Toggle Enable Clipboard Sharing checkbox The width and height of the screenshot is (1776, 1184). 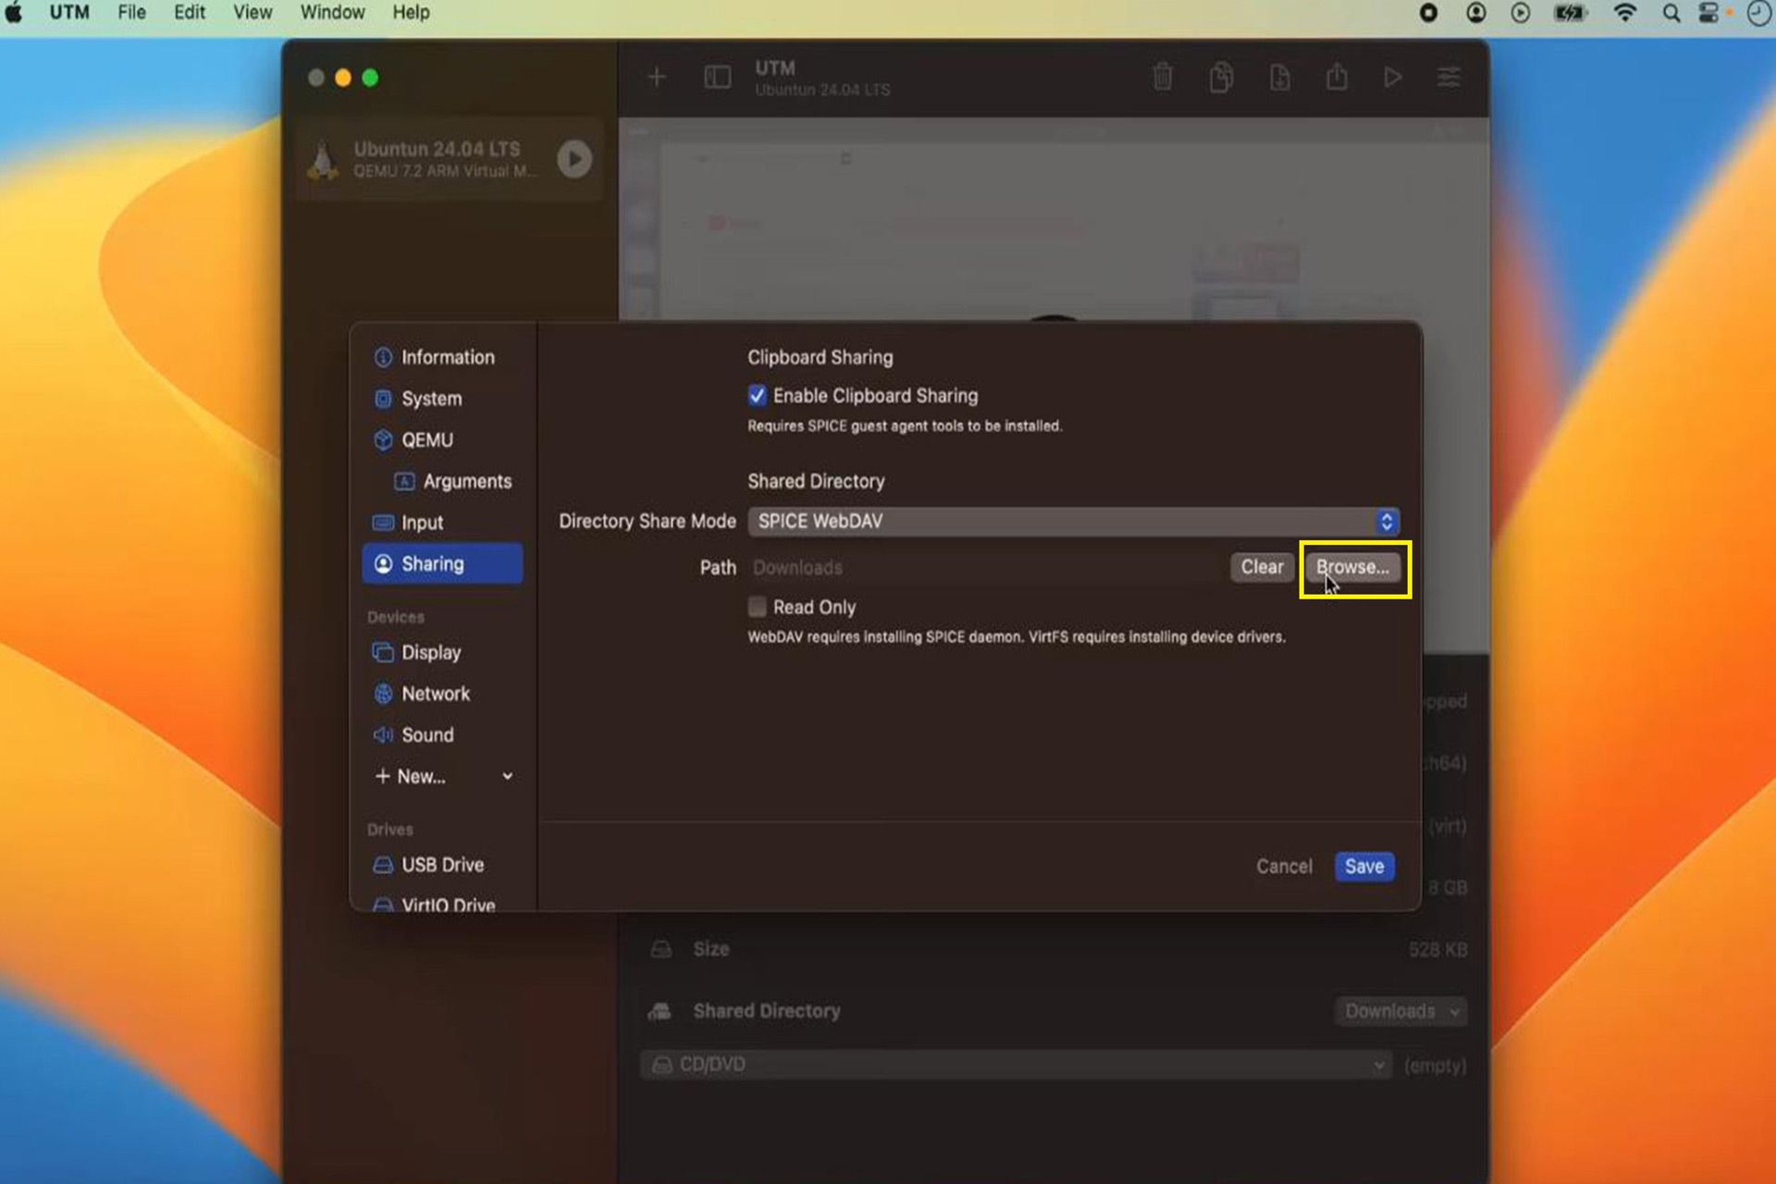pyautogui.click(x=757, y=396)
